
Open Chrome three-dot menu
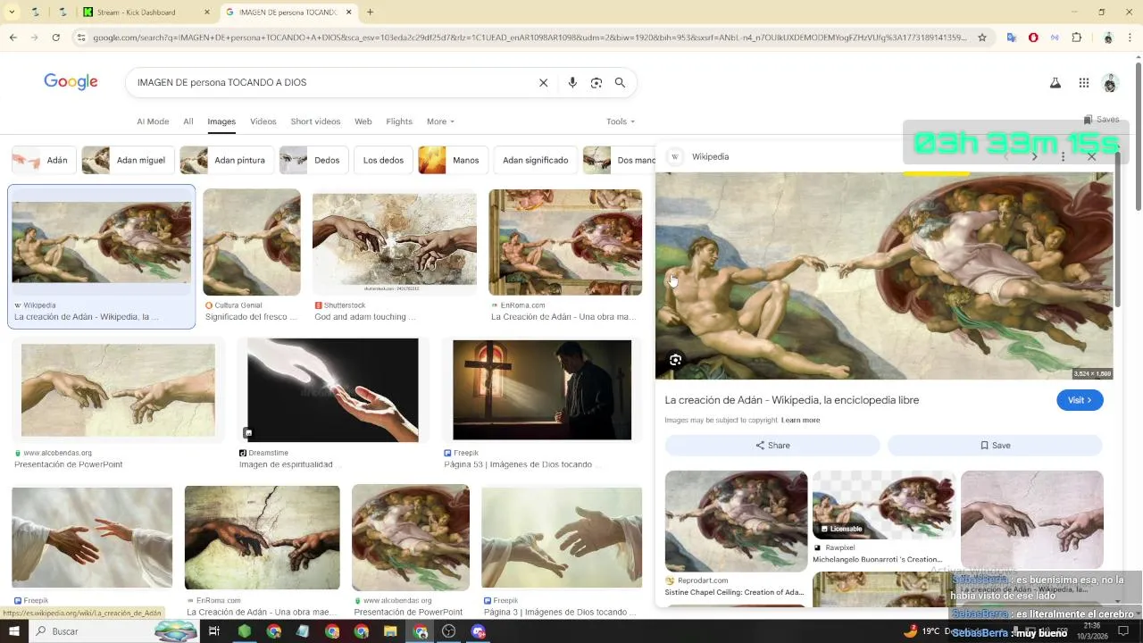tap(1130, 38)
